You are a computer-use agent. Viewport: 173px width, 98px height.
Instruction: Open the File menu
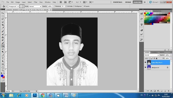(8, 2)
